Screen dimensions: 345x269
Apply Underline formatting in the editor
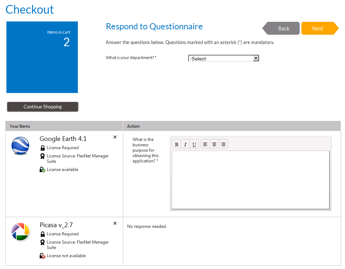pos(194,145)
